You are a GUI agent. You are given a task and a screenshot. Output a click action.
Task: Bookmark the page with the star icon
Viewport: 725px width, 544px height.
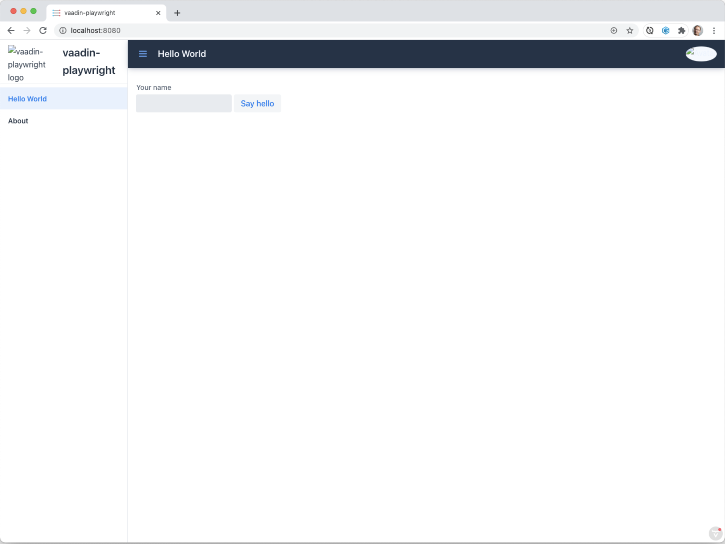point(630,30)
